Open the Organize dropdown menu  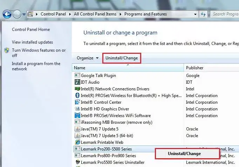click(x=88, y=58)
